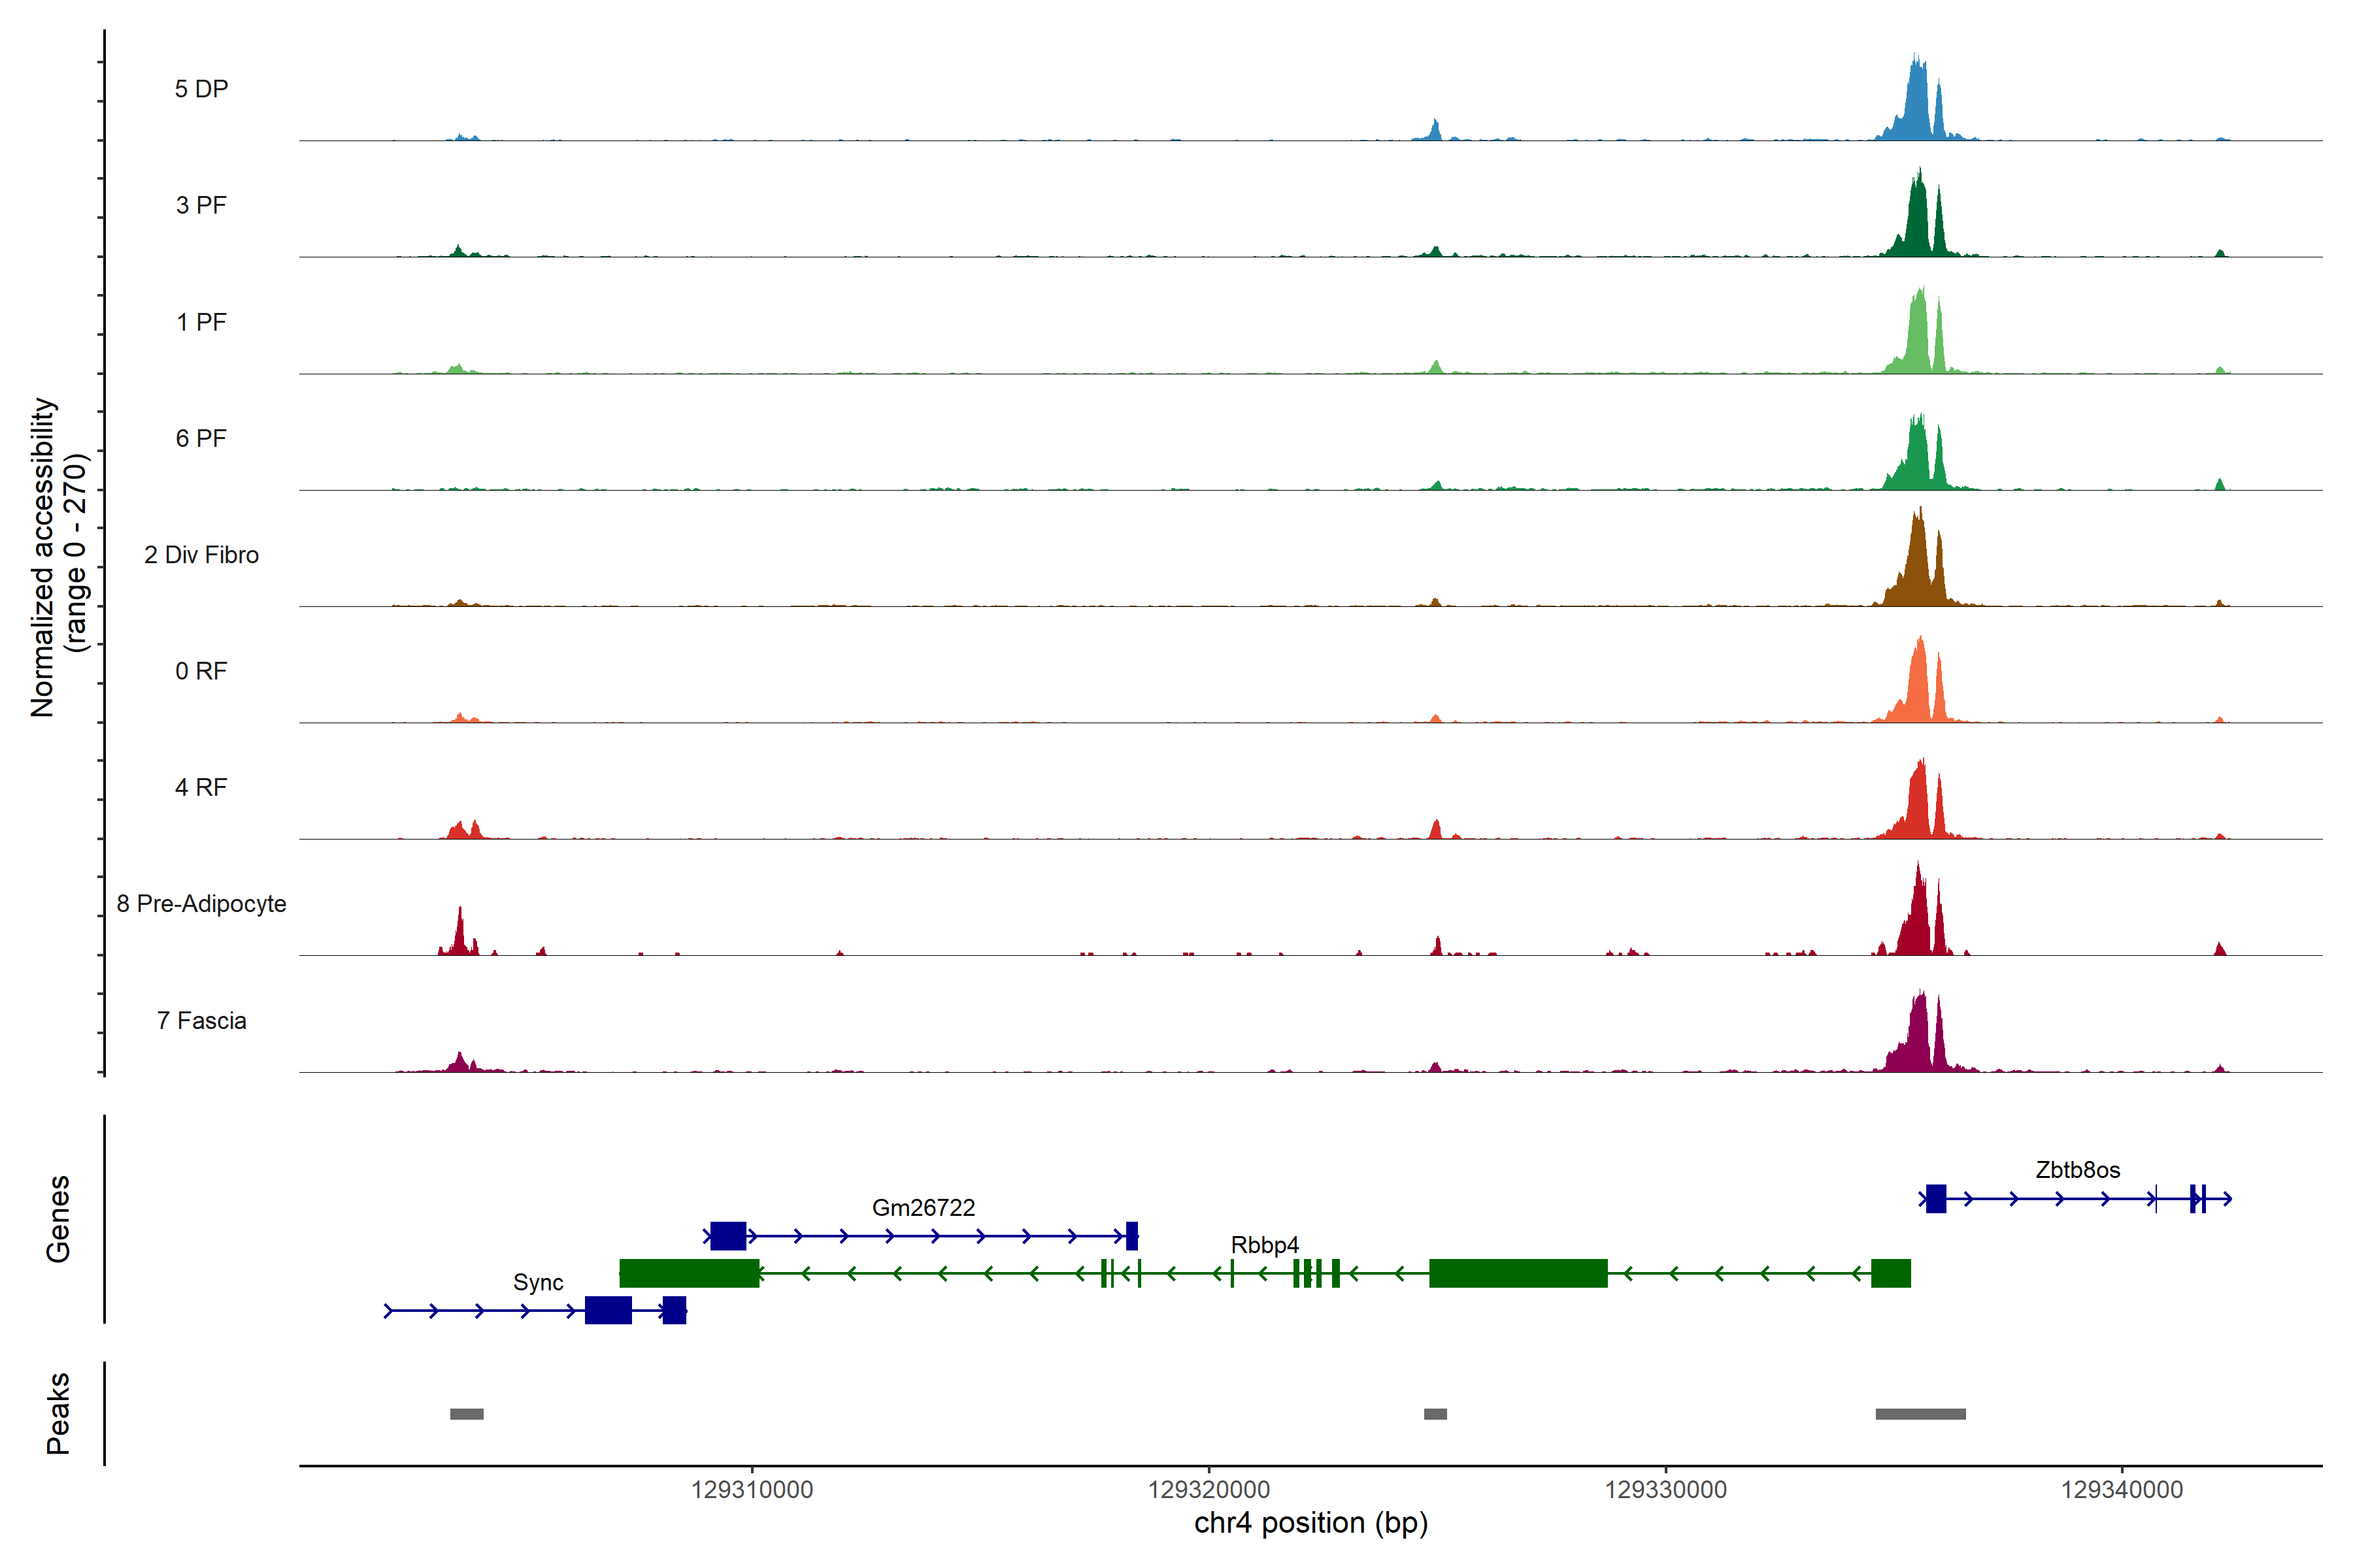Click the 5 DP track label
This screenshot has height=1568, width=2353.
(201, 89)
